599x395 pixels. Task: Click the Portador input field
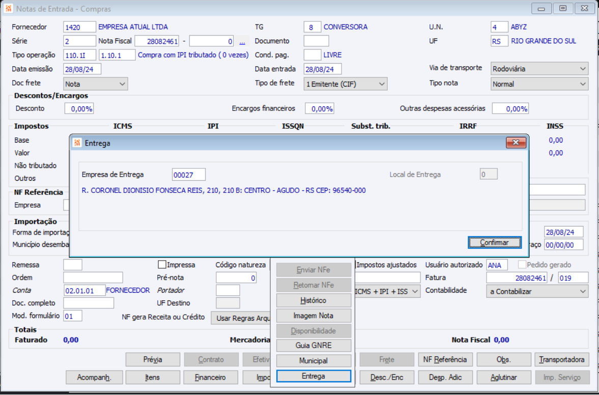pos(228,290)
